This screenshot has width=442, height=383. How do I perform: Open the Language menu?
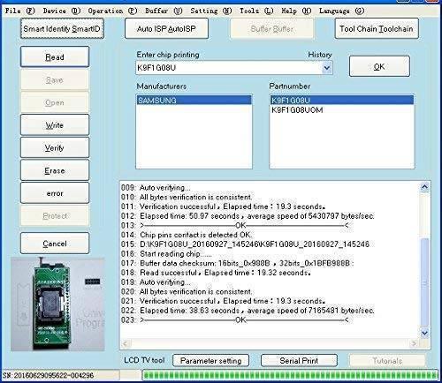(x=341, y=11)
